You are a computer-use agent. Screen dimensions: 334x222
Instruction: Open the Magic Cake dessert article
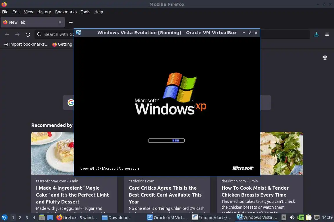72,195
